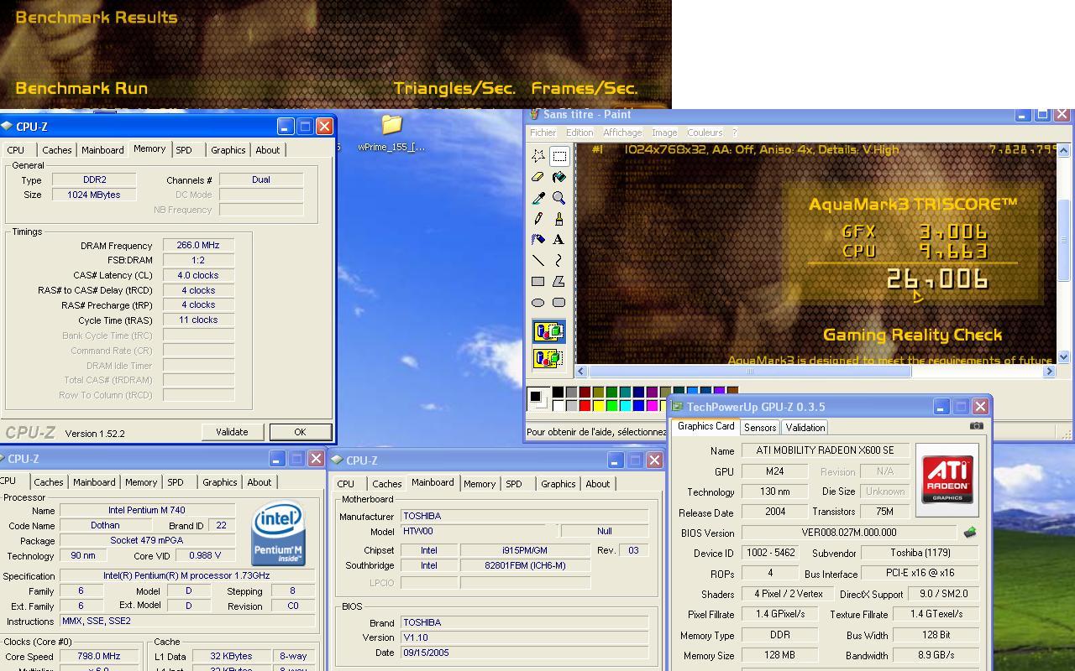
Task: Select the Curve tool in Paint
Action: (x=559, y=261)
